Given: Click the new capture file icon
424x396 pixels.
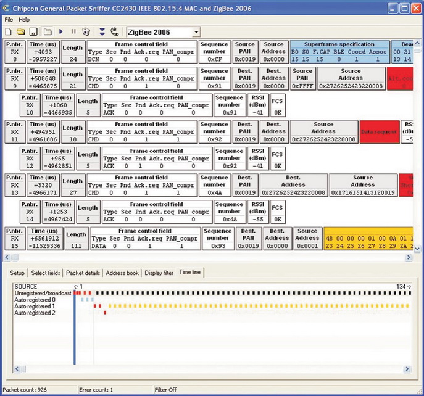Looking at the screenshot, I should pos(9,31).
